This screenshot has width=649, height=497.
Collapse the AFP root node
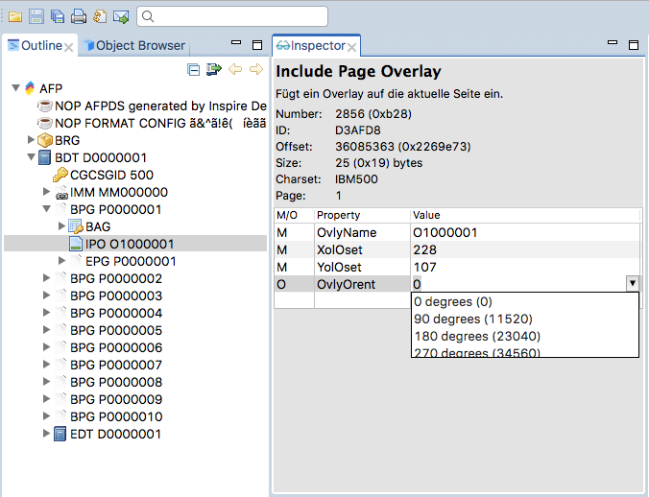click(x=15, y=88)
